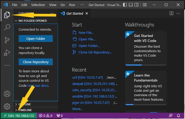Viewport: 185px width, 119px height.
Task: Open the Run and Debug view
Action: tap(7, 53)
